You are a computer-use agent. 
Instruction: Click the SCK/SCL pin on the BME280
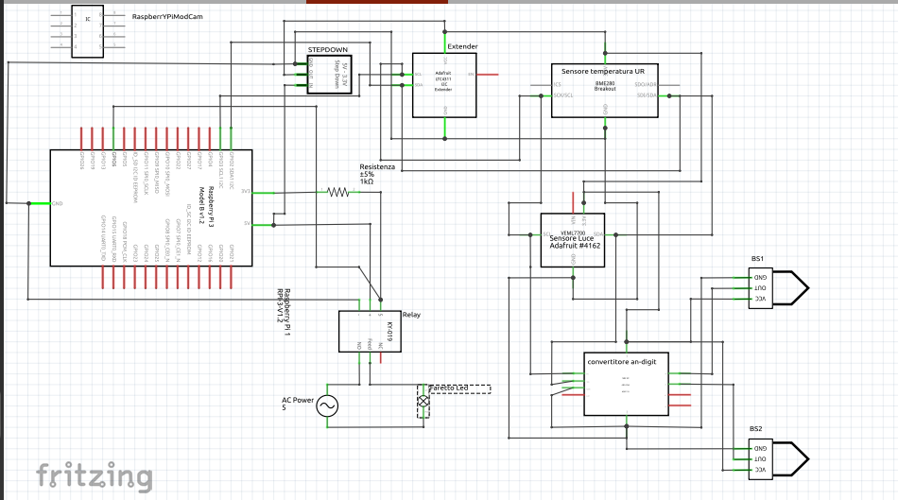(x=545, y=95)
